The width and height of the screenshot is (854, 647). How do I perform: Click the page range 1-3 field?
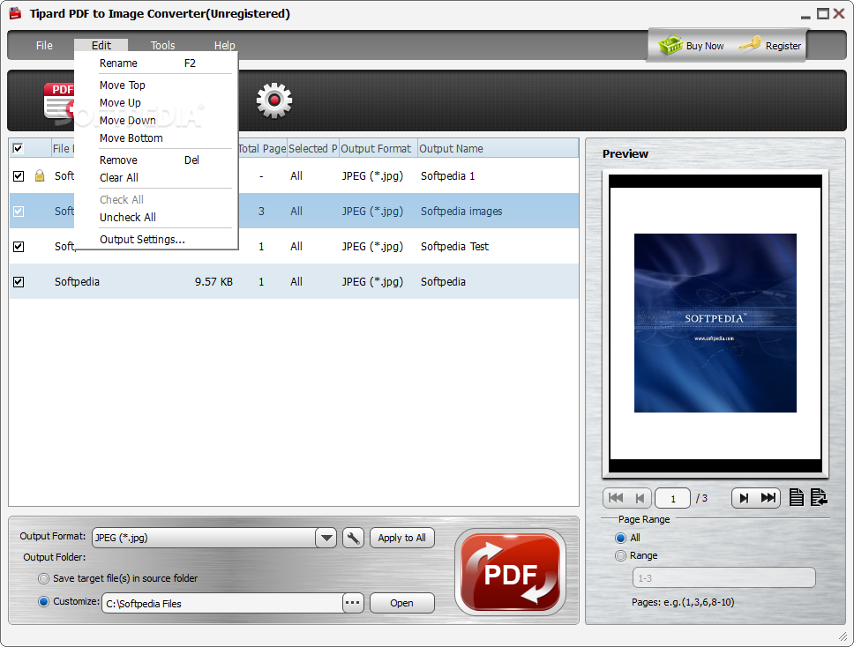pos(723,578)
